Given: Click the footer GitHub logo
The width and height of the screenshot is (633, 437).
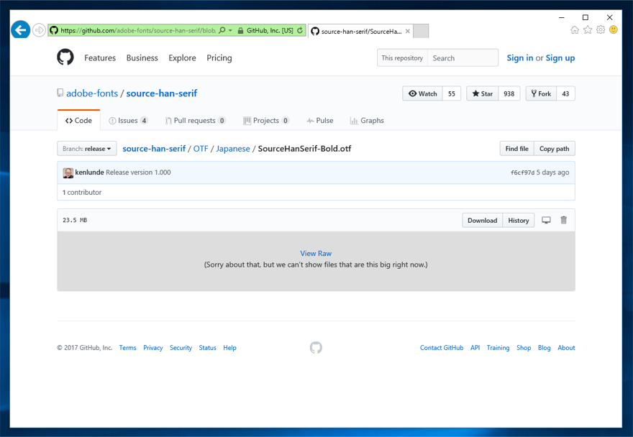Looking at the screenshot, I should click(316, 347).
